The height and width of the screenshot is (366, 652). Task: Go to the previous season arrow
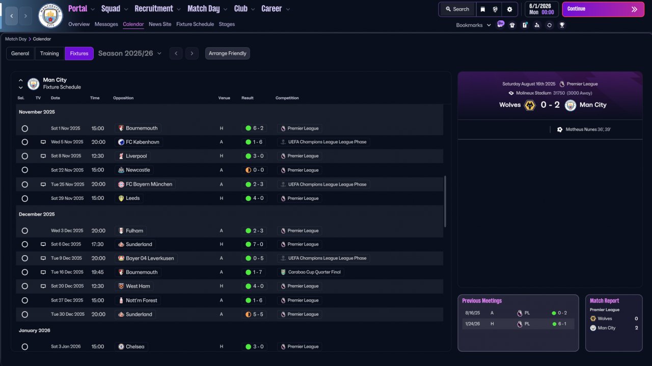(176, 53)
